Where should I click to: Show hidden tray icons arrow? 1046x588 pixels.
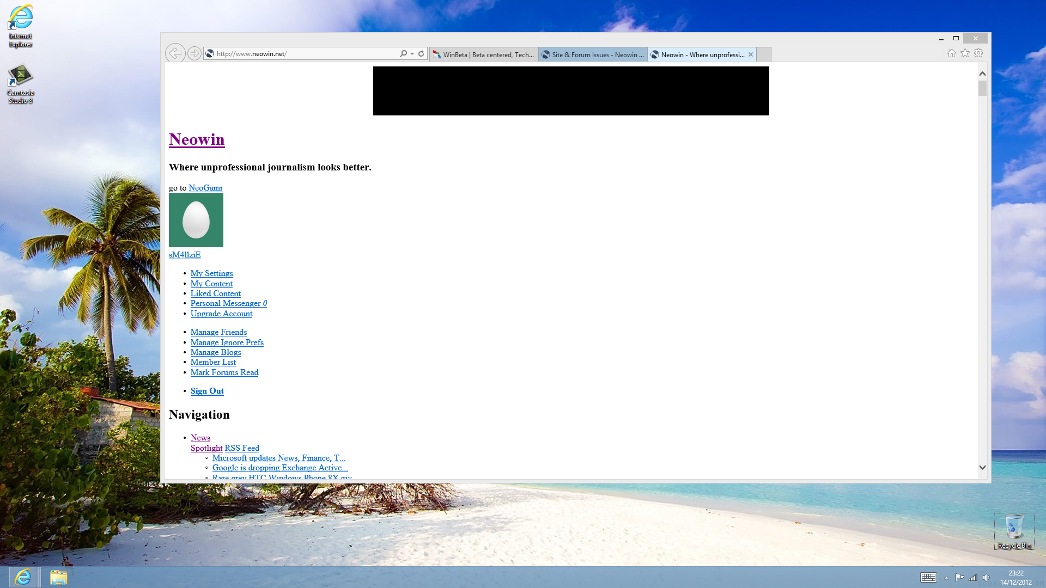click(946, 578)
